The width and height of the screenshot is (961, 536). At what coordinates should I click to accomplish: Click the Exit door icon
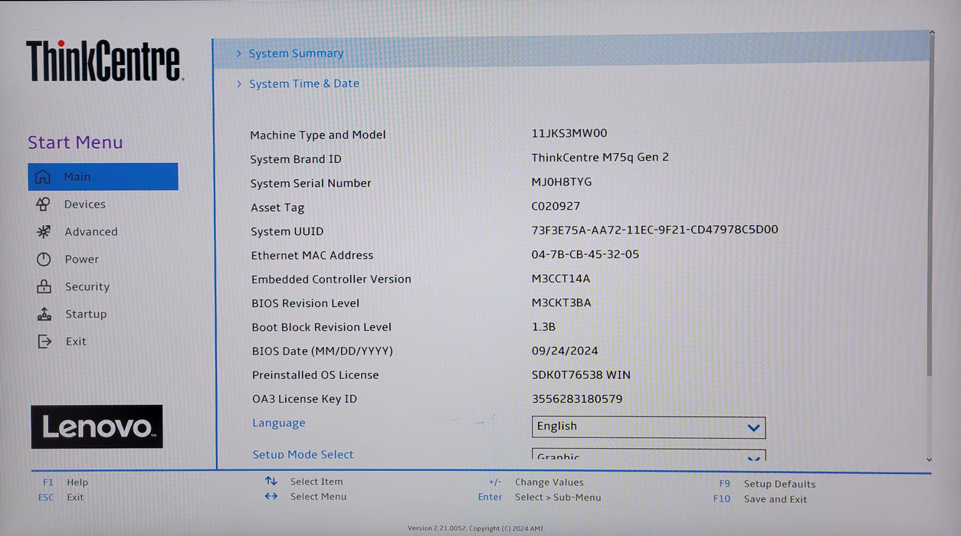point(44,342)
